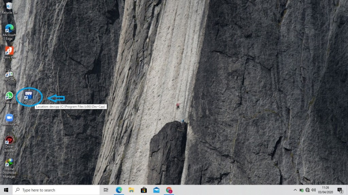
Task: Select the Dev-C++ desktop shortcut
Action: click(29, 96)
